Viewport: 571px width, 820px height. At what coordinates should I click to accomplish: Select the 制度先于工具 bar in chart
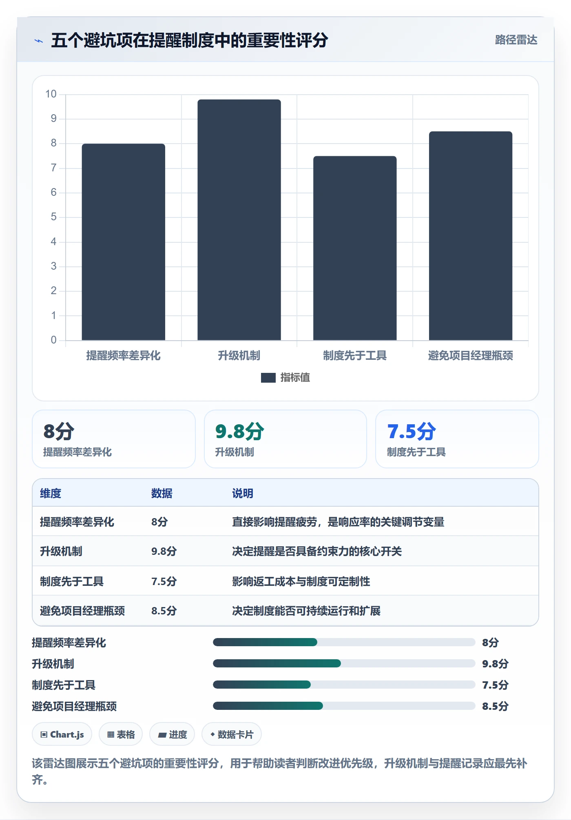pos(355,248)
